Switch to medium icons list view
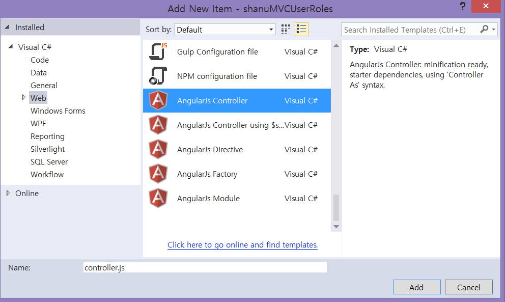505x302 pixels. [x=301, y=30]
